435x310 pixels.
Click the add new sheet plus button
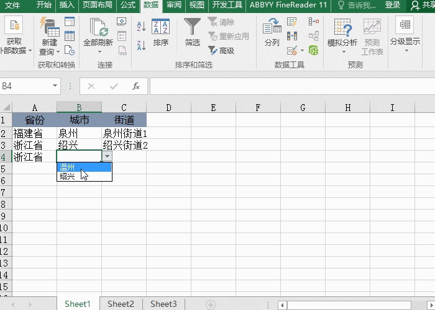(x=211, y=304)
